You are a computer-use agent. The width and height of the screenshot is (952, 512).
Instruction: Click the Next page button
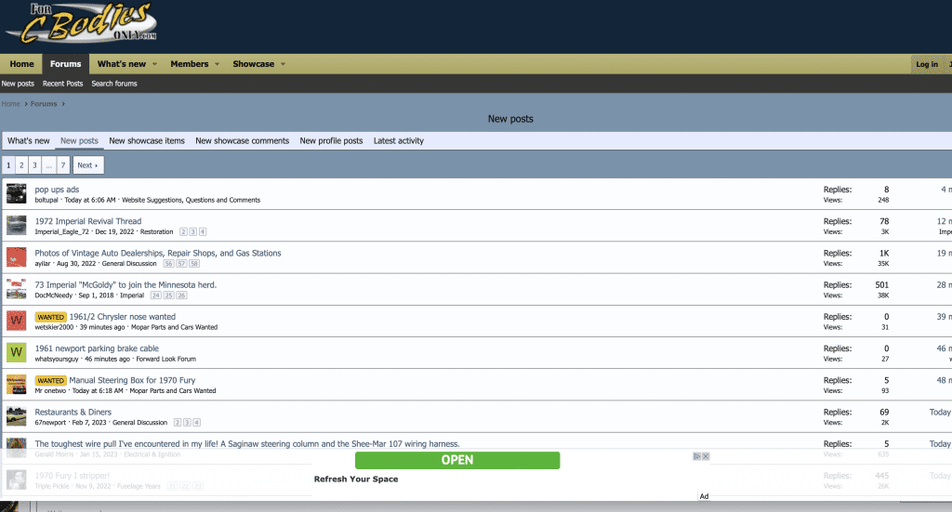click(x=87, y=165)
